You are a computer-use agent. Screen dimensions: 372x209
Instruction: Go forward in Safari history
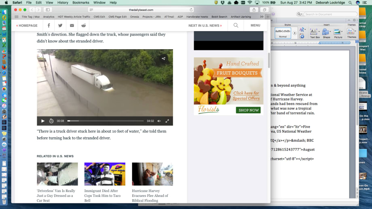coord(38,10)
